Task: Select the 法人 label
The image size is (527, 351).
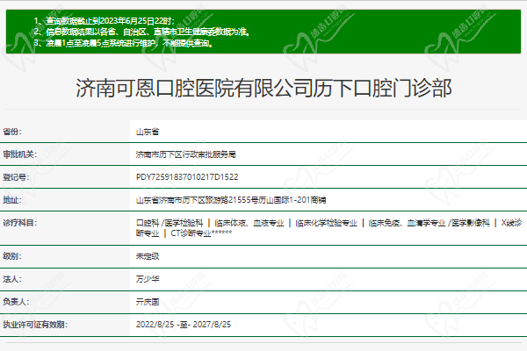Action: tap(12, 279)
